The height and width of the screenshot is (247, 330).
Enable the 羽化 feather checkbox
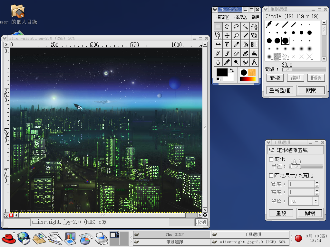click(x=271, y=160)
